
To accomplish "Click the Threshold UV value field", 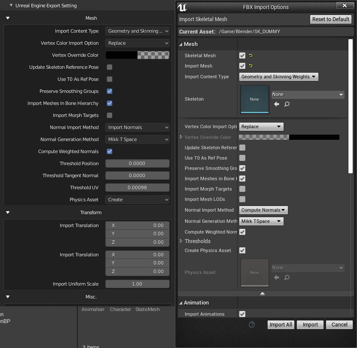I will click(x=137, y=187).
